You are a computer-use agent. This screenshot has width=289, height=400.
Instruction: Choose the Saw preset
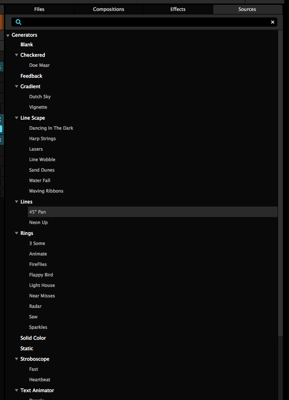pos(34,317)
